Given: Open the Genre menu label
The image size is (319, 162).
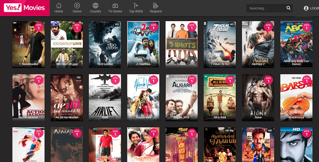Looking at the screenshot, I should 77,11.
